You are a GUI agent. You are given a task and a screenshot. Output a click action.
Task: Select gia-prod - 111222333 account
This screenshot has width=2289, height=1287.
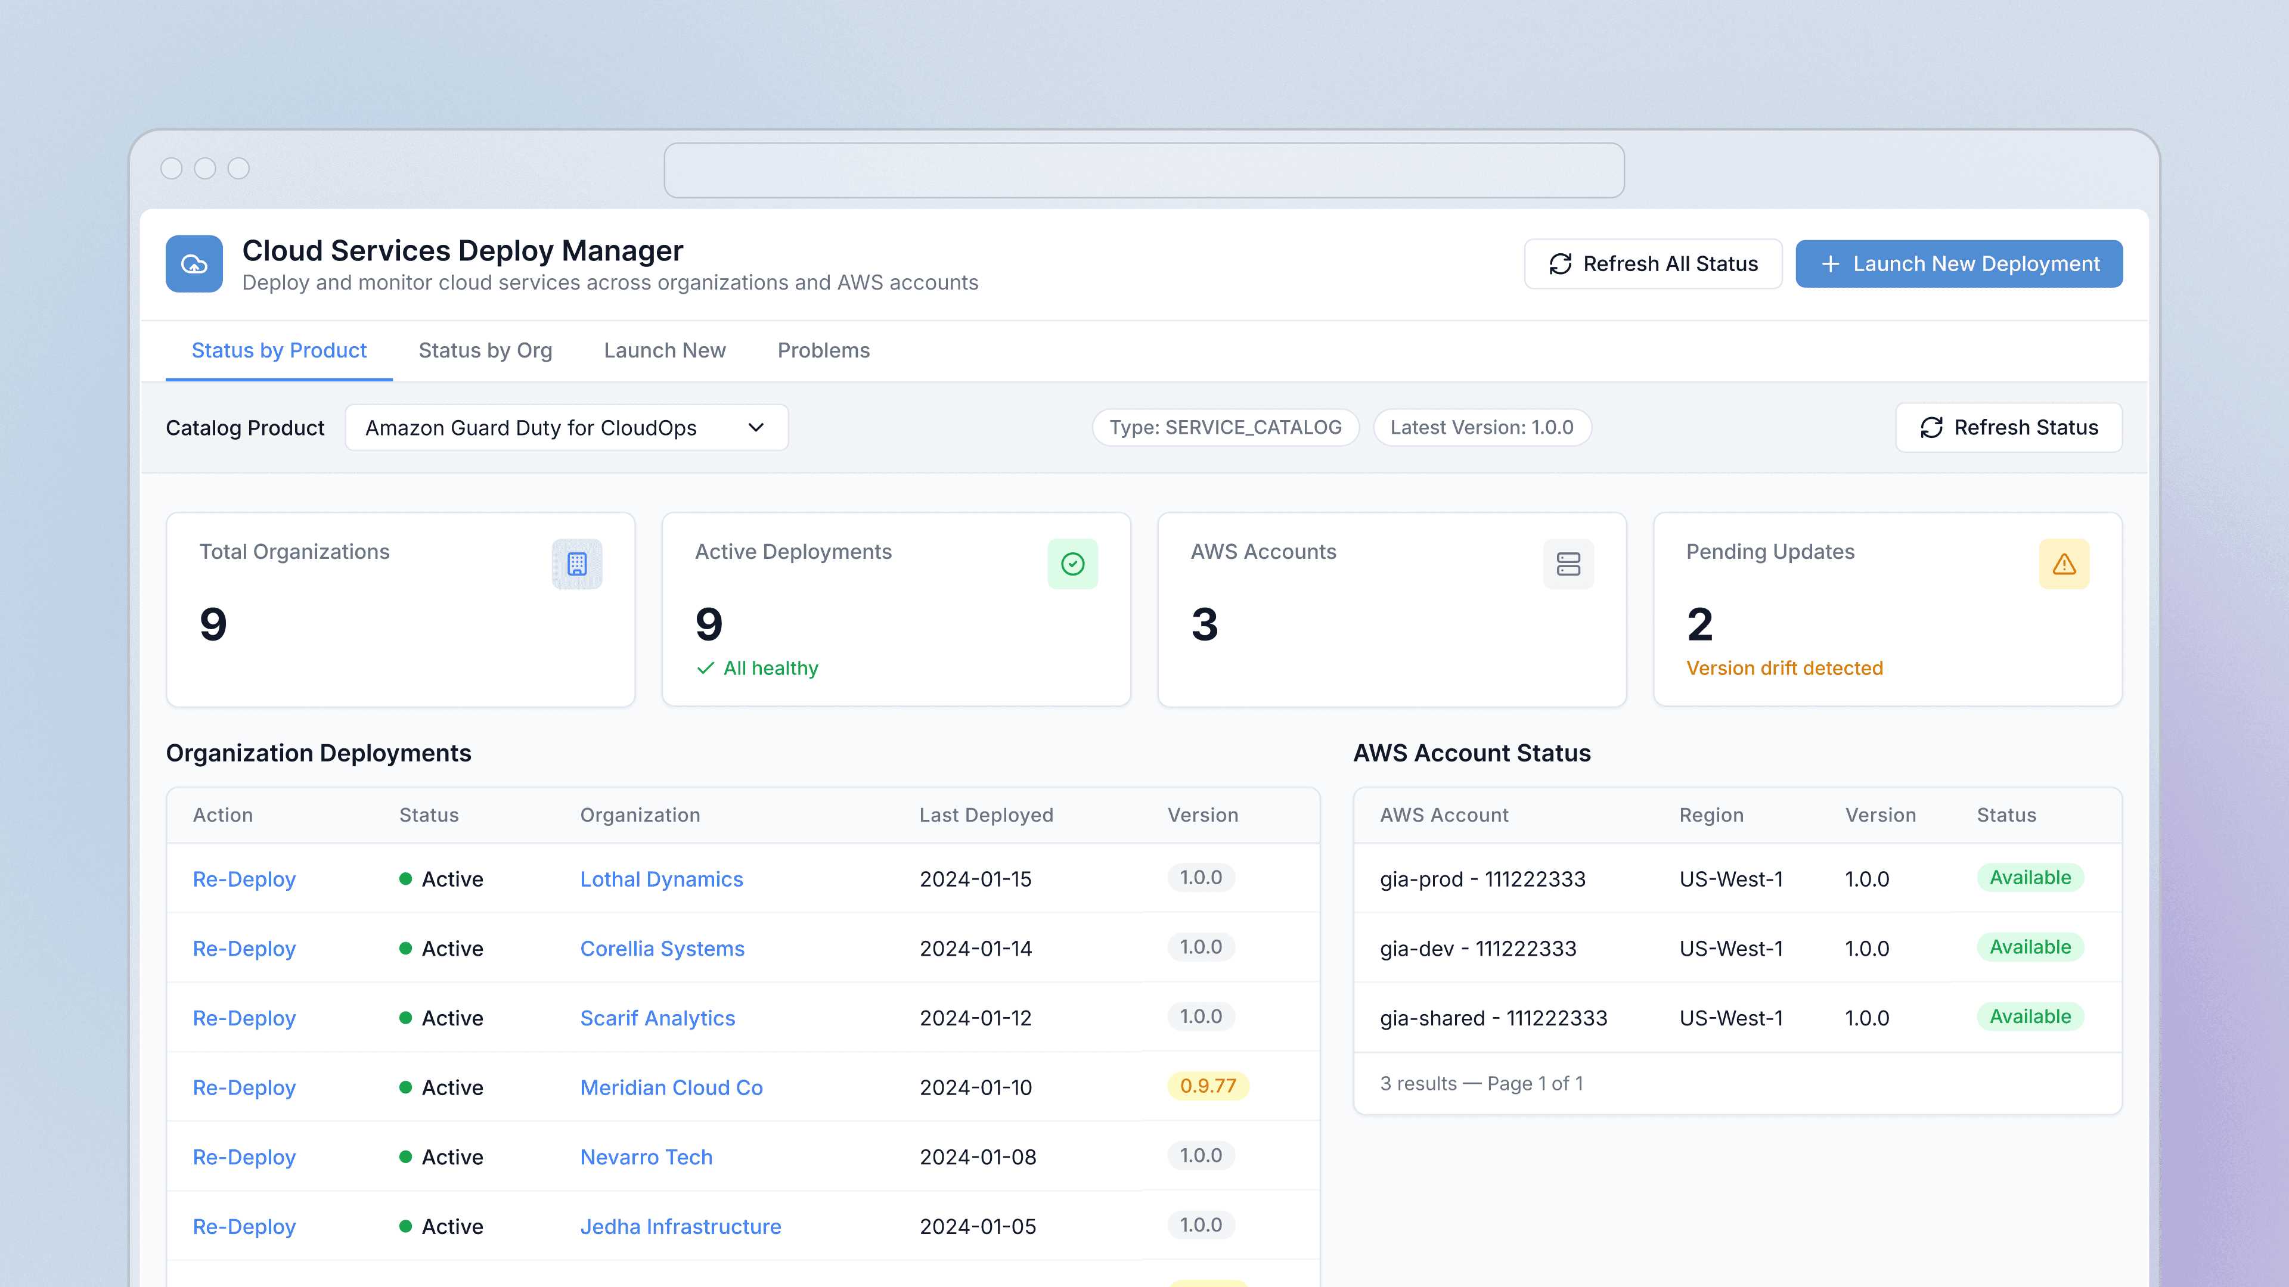click(1482, 878)
